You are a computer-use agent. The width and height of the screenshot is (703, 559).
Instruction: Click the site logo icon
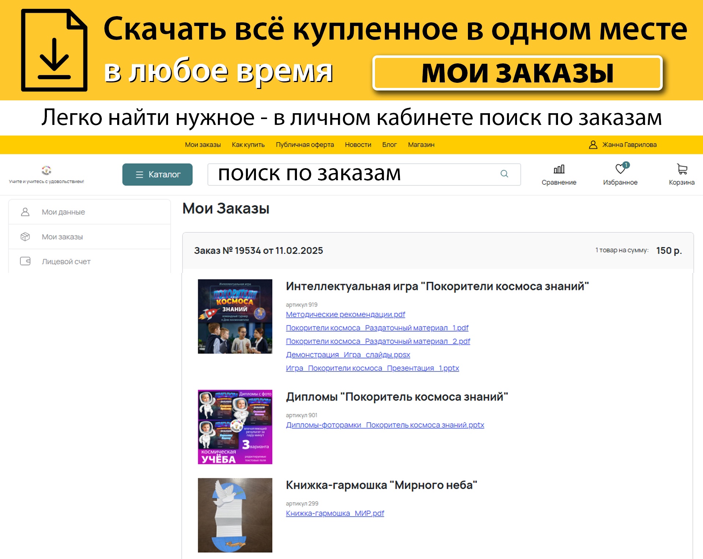point(47,171)
